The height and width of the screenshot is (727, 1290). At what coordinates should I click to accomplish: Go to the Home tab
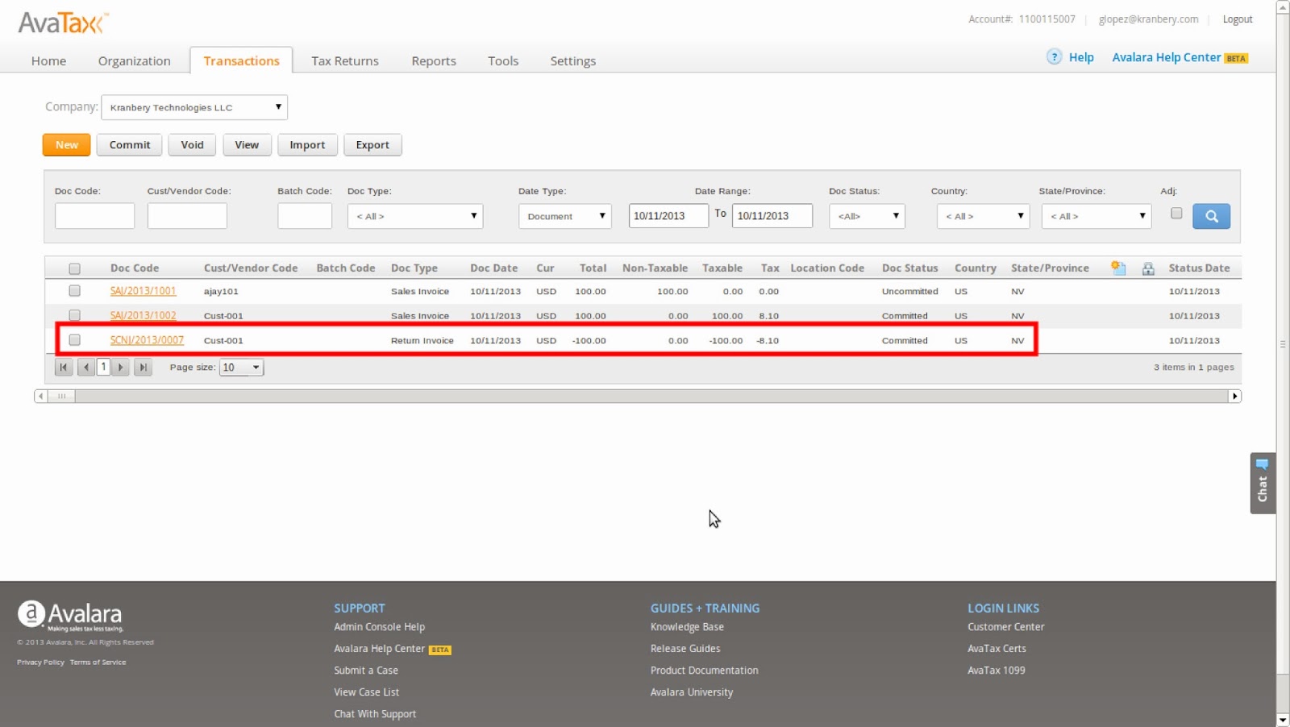point(48,60)
